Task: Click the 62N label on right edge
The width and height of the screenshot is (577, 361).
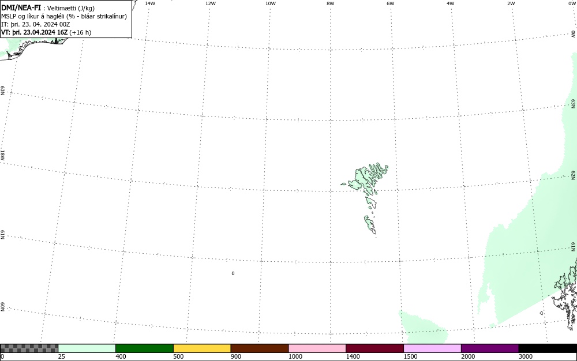Action: click(x=574, y=175)
